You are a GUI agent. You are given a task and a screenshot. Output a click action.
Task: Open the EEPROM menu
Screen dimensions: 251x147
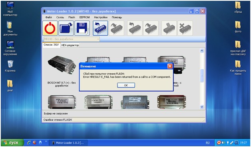pyautogui.click(x=84, y=17)
